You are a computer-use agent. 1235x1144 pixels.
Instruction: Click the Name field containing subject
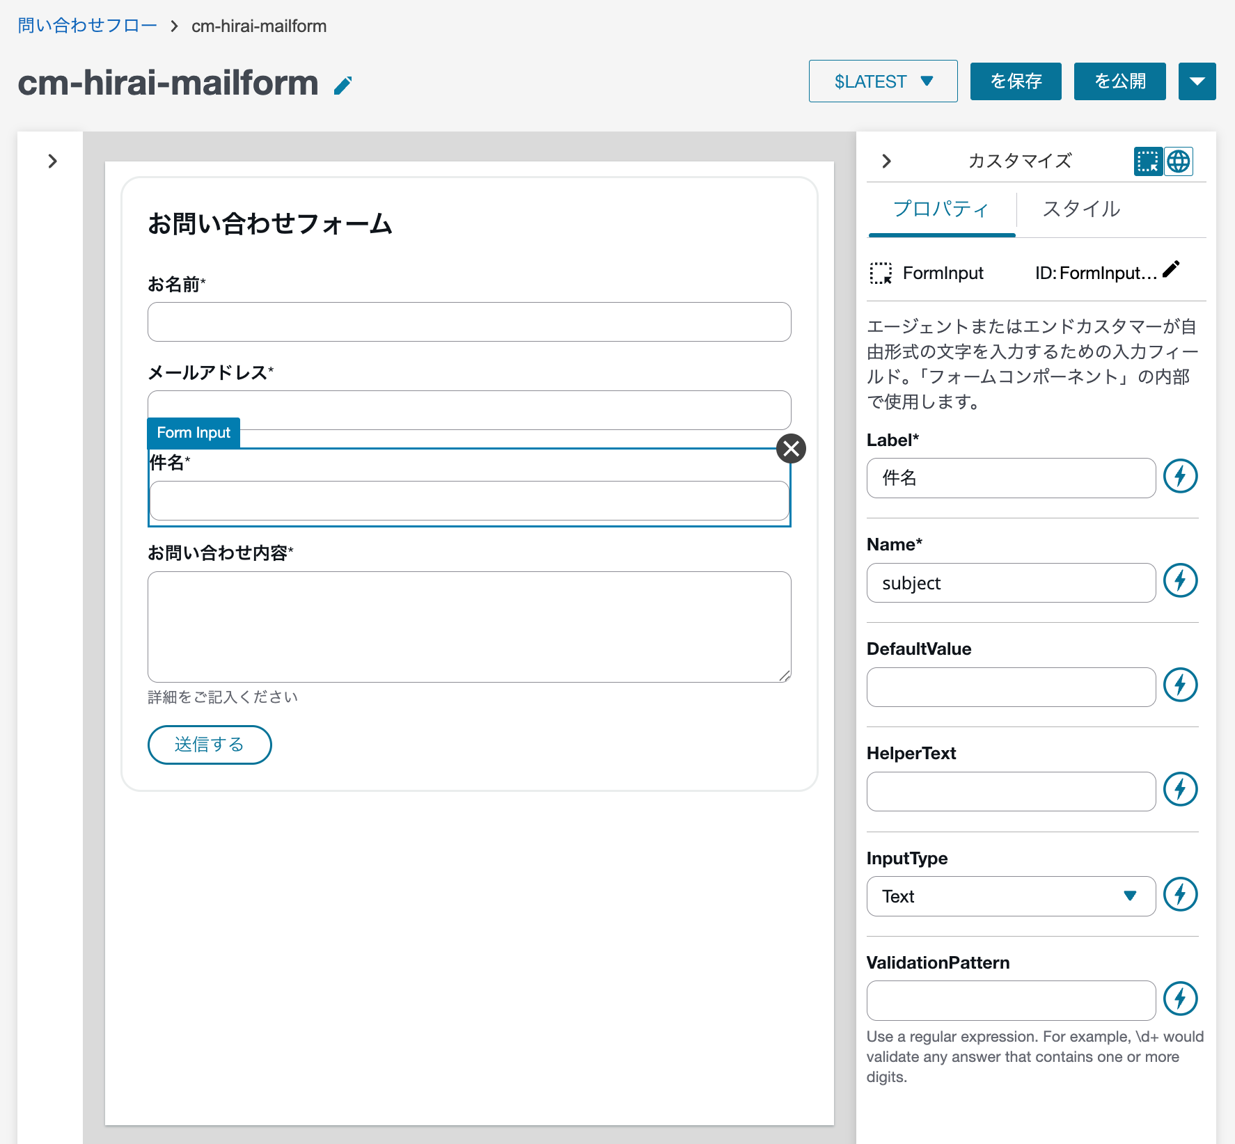1011,582
